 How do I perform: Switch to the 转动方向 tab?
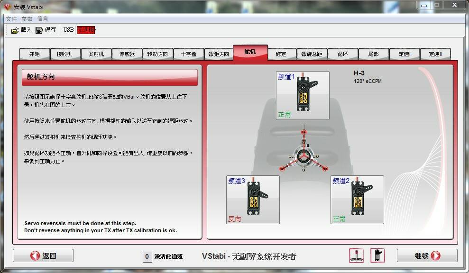[157, 54]
